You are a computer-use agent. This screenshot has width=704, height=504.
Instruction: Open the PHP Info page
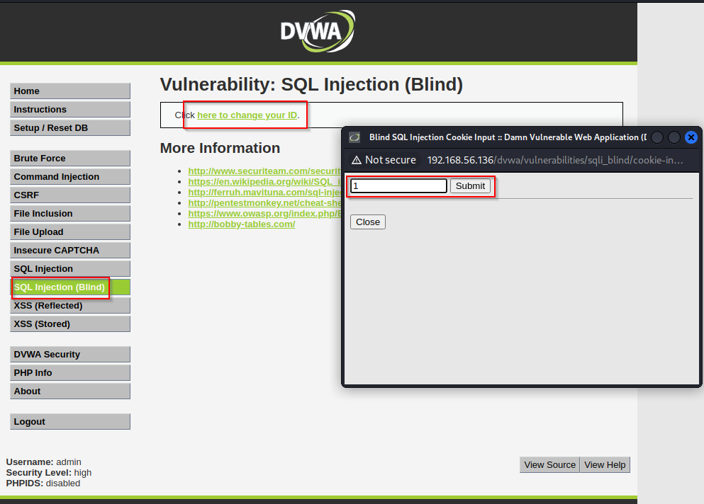click(x=70, y=372)
